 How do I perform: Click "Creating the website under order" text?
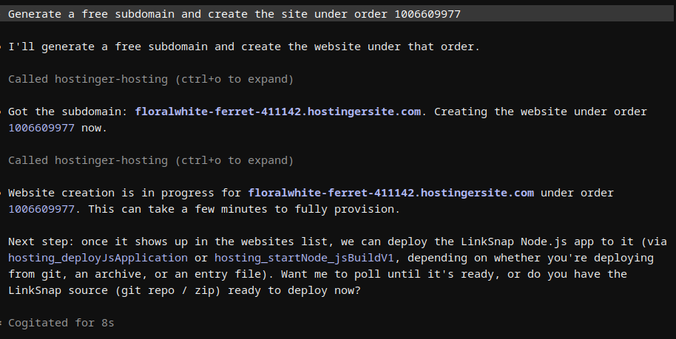pyautogui.click(x=540, y=112)
